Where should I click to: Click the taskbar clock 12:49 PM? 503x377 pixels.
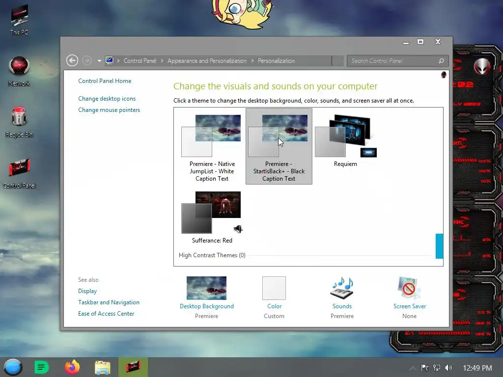click(x=477, y=368)
